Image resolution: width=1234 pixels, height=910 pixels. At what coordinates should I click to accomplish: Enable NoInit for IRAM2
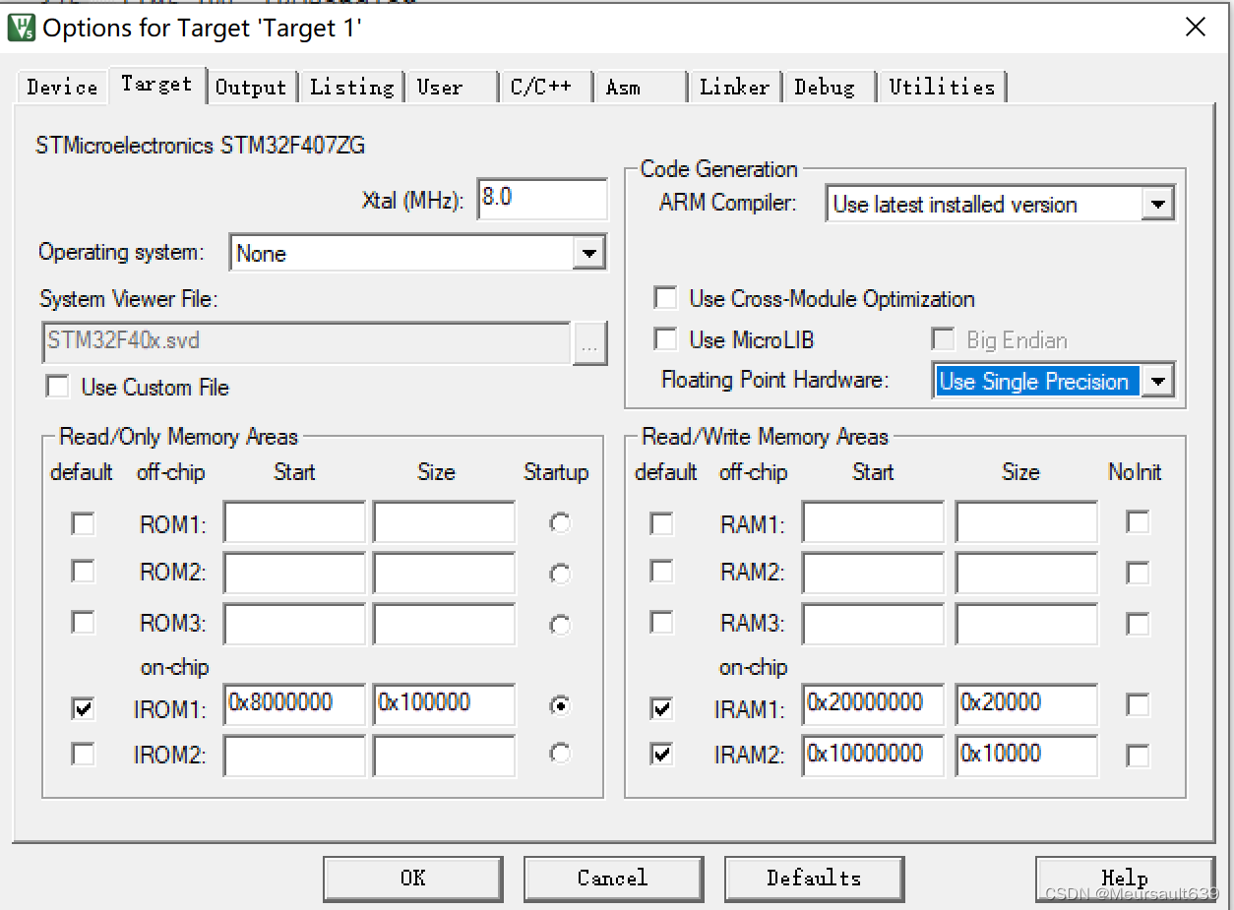pos(1138,755)
